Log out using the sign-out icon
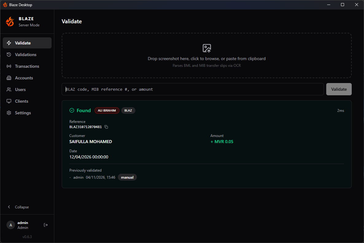This screenshot has height=243, width=364. click(x=45, y=225)
